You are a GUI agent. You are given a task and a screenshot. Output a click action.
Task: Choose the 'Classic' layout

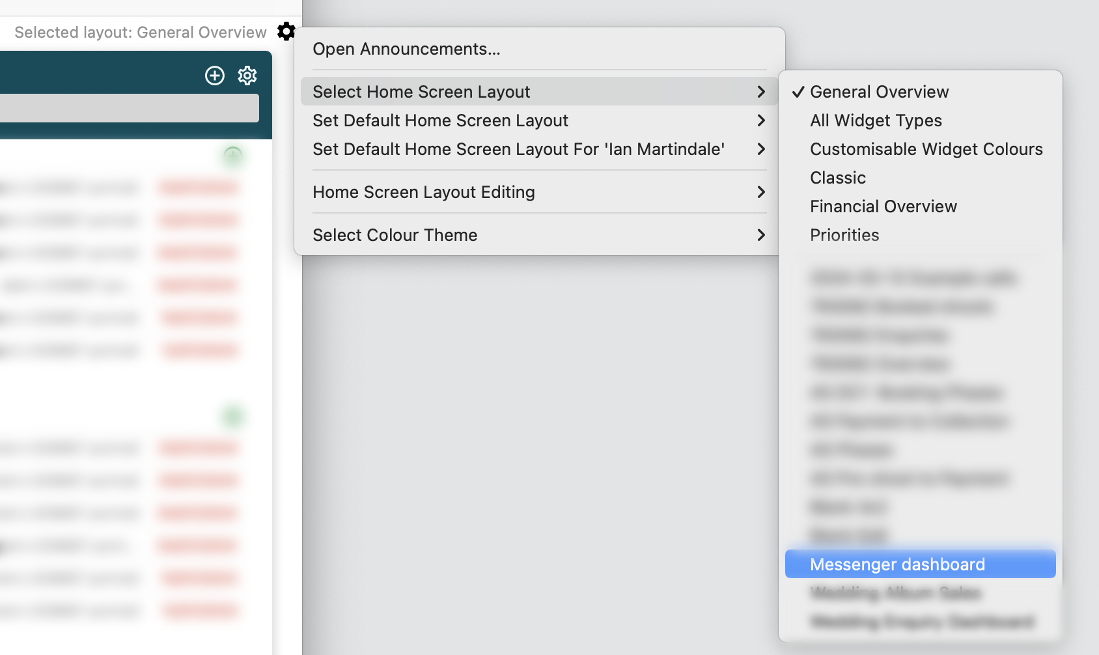point(837,177)
